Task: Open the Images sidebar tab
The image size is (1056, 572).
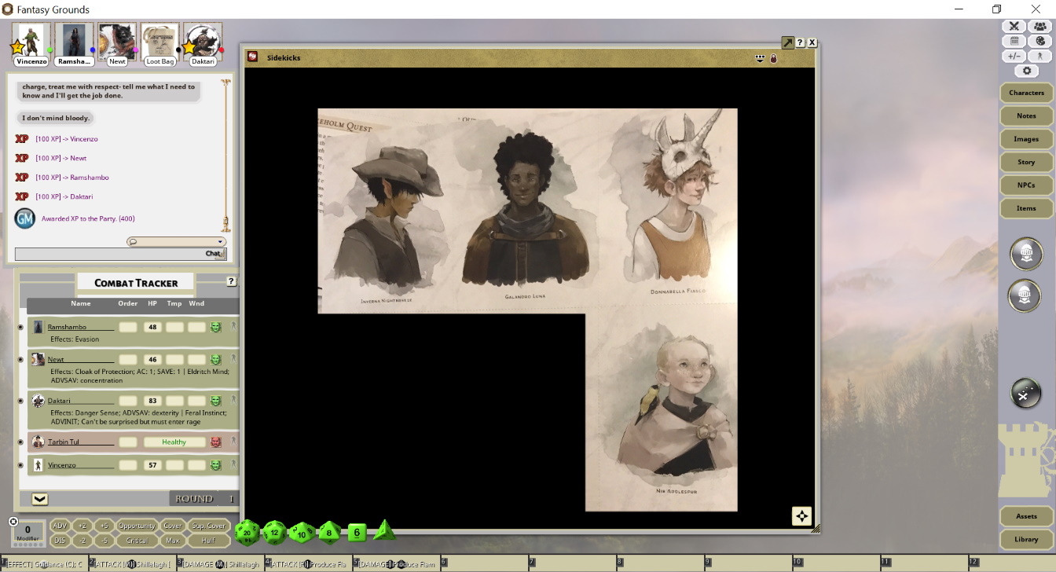Action: (x=1026, y=139)
